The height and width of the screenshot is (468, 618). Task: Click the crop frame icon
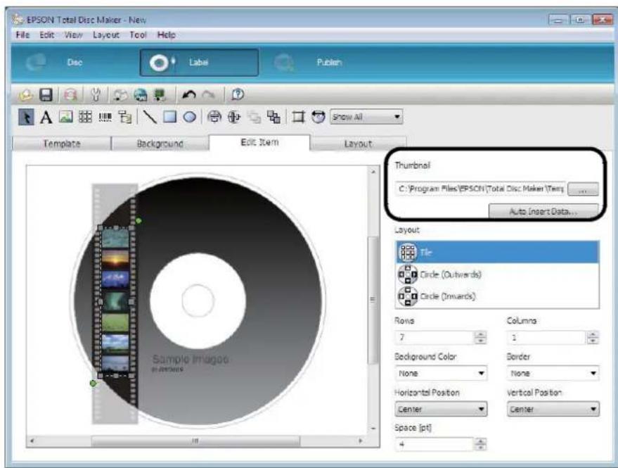point(298,117)
